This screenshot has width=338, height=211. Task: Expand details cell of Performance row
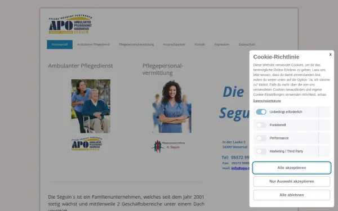(x=324, y=138)
